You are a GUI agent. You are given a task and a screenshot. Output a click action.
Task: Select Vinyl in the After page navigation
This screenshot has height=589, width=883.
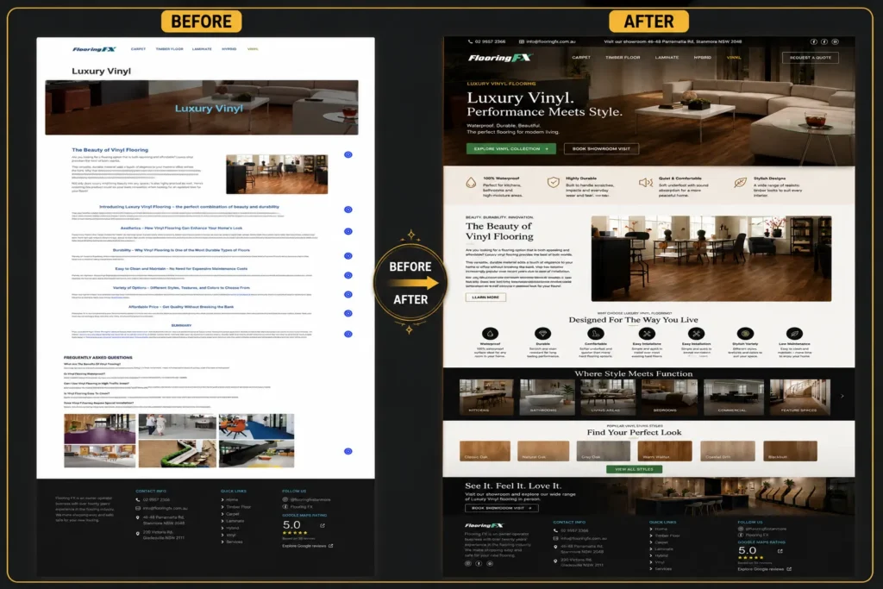coord(734,58)
